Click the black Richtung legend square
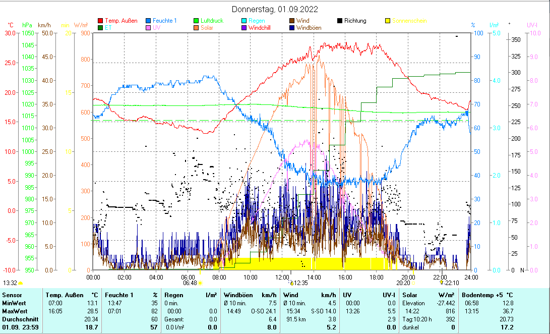 340,21
